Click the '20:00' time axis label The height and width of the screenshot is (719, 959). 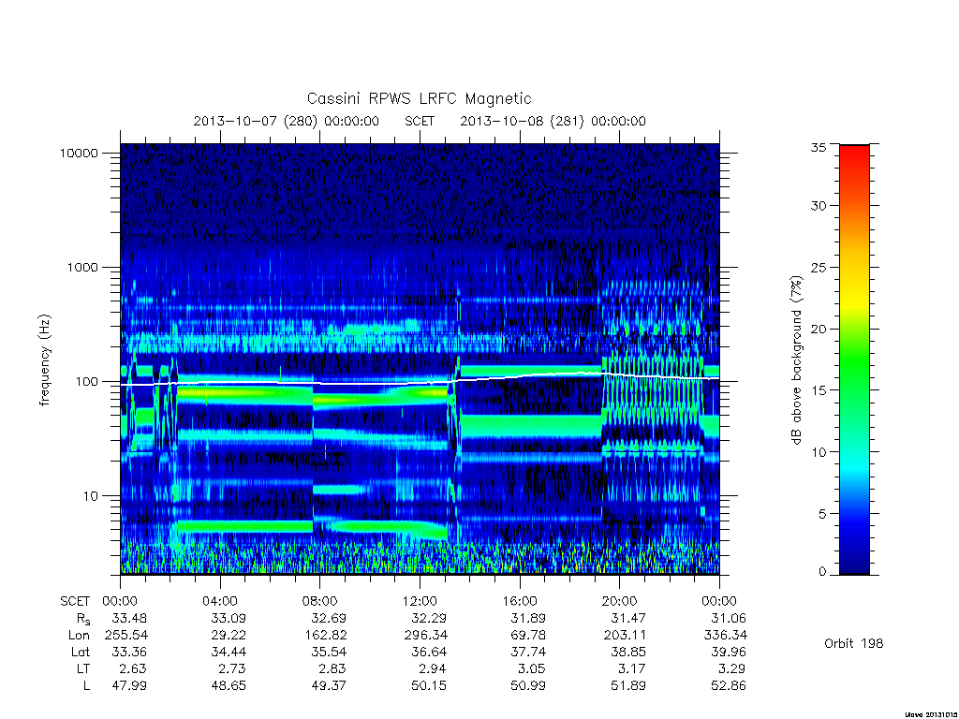(x=620, y=601)
